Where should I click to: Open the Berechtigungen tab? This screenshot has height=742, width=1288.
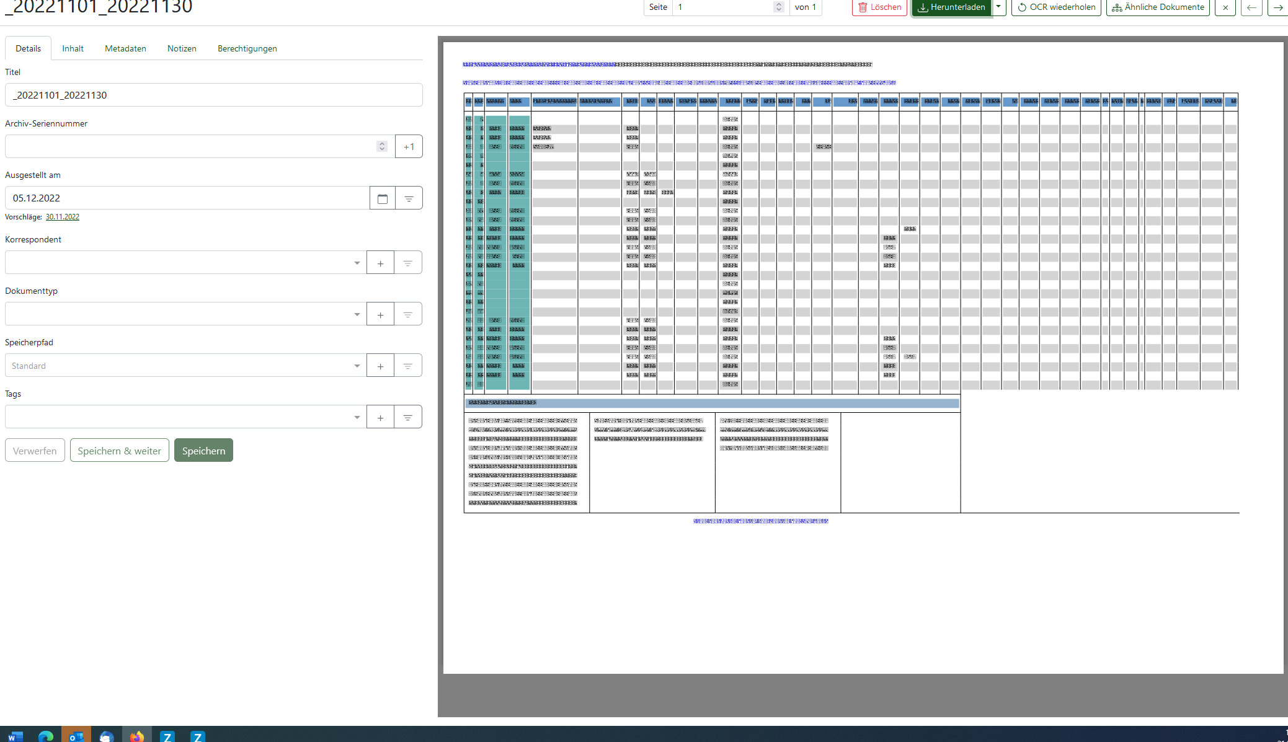pos(247,48)
